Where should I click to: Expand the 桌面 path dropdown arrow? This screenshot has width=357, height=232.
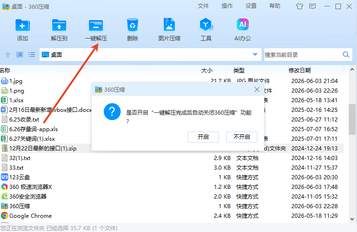[x=255, y=55]
